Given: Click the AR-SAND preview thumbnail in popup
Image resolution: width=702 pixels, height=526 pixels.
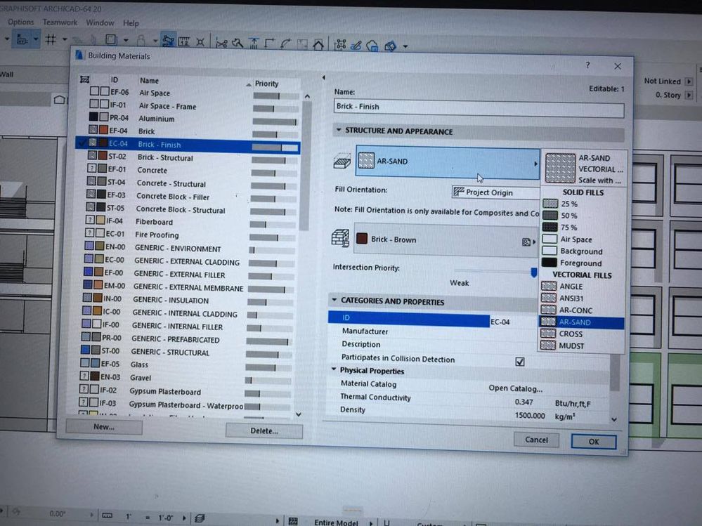Looking at the screenshot, I should click(560, 168).
